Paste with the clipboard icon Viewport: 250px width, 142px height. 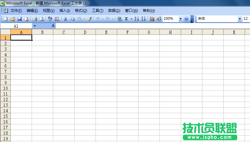point(79,19)
